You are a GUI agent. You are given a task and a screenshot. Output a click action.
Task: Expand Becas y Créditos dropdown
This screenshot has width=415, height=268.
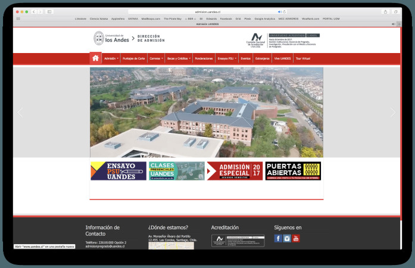179,58
